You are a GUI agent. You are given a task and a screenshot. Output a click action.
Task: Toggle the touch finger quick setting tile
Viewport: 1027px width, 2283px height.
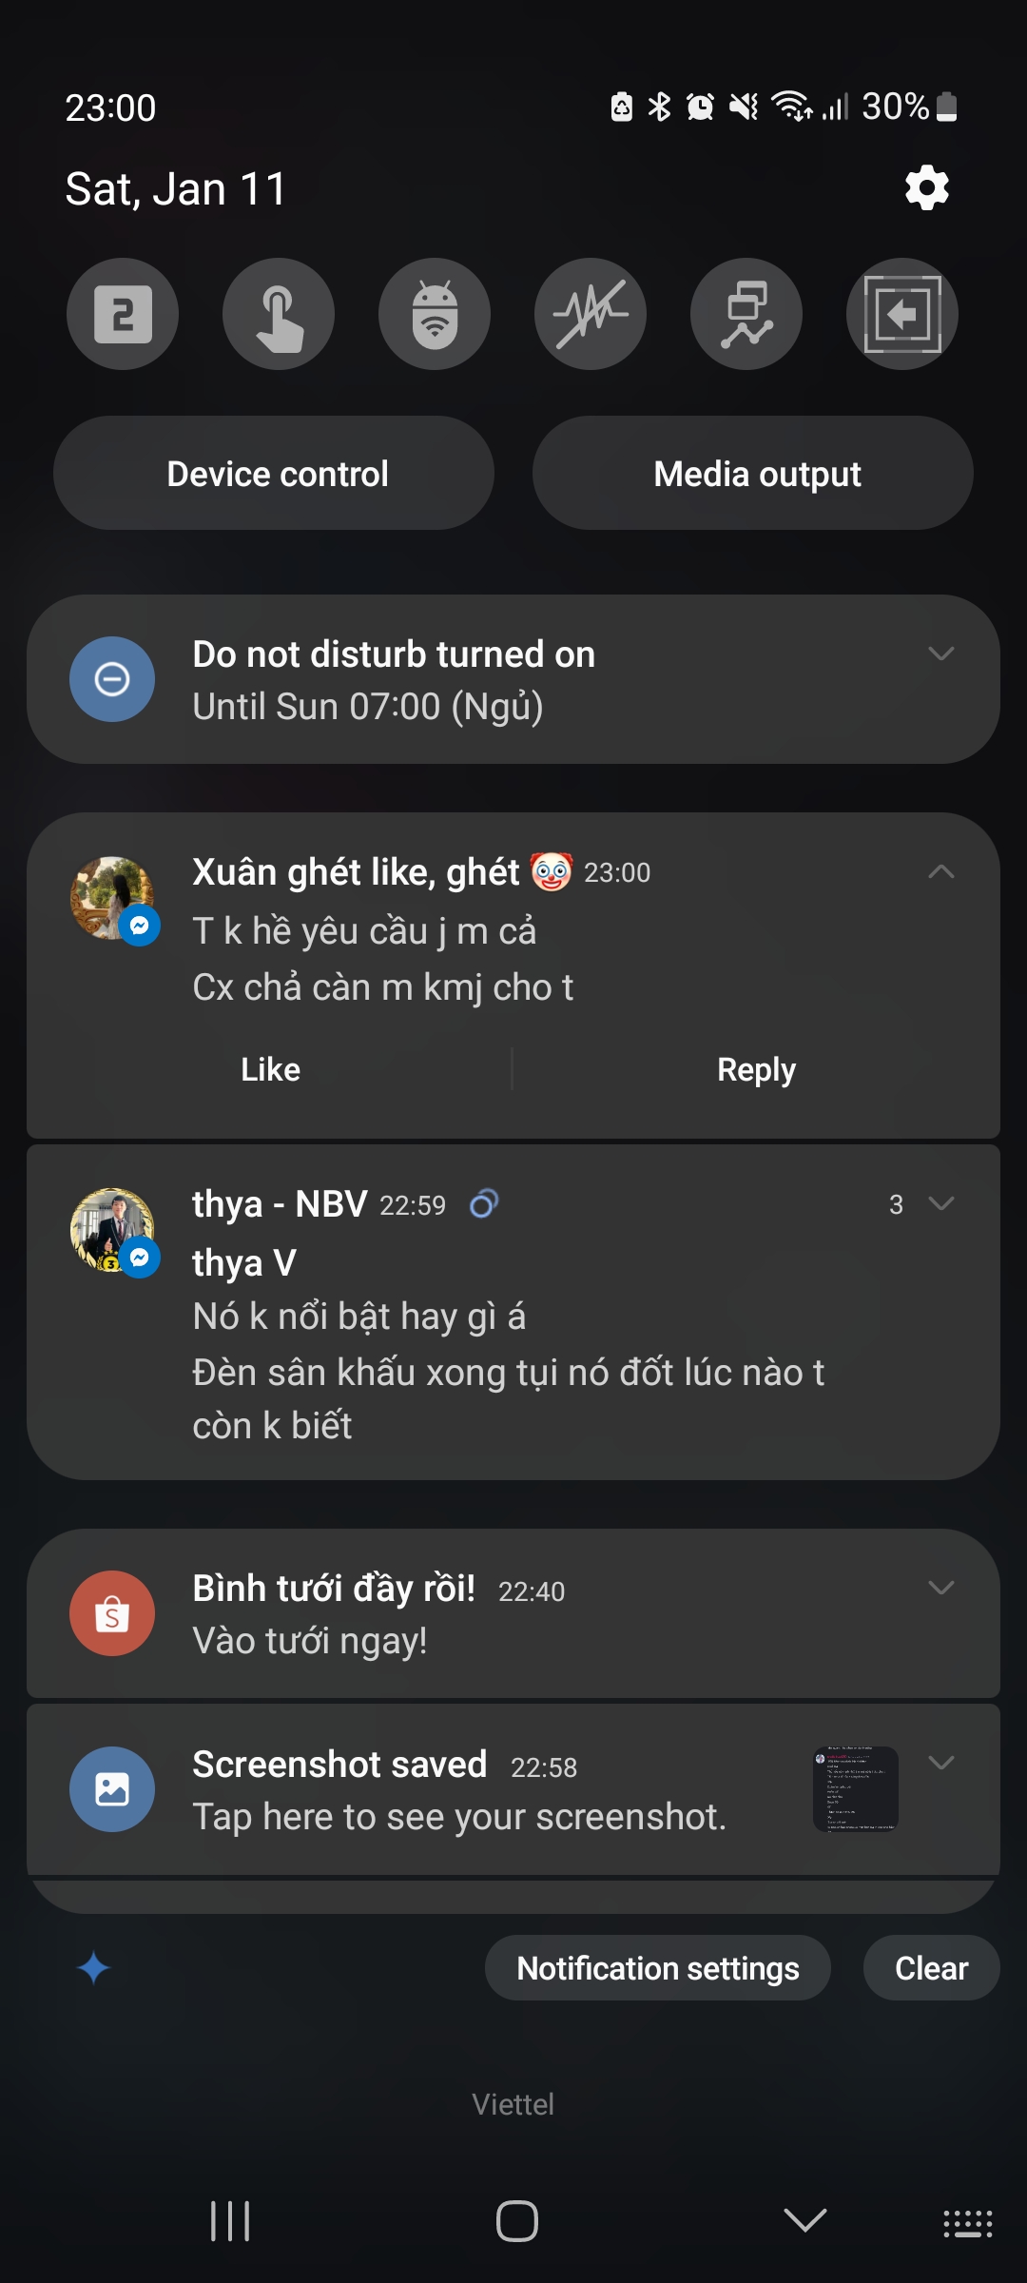coord(279,314)
